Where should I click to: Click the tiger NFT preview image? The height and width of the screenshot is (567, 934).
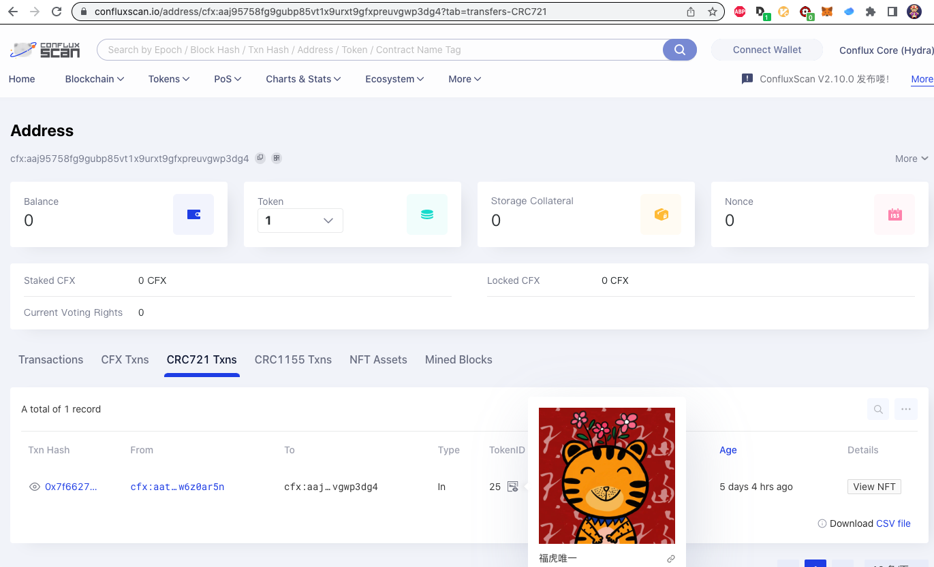tap(607, 476)
